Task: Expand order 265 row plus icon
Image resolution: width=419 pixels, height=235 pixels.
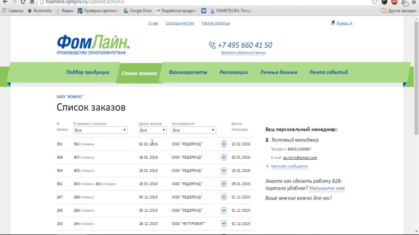Action: point(224,211)
